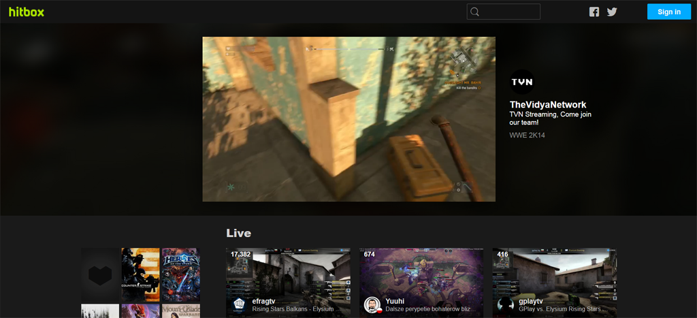Open the Mount & Blade Warband tile

(181, 311)
